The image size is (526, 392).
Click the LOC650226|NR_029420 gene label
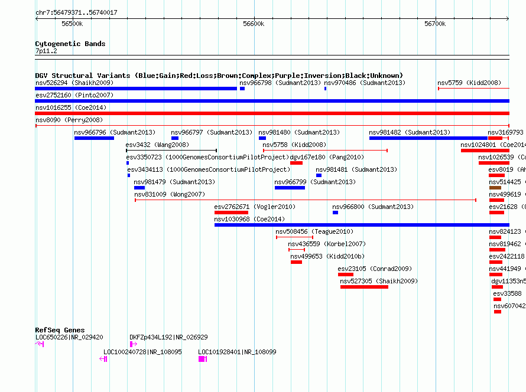click(69, 337)
